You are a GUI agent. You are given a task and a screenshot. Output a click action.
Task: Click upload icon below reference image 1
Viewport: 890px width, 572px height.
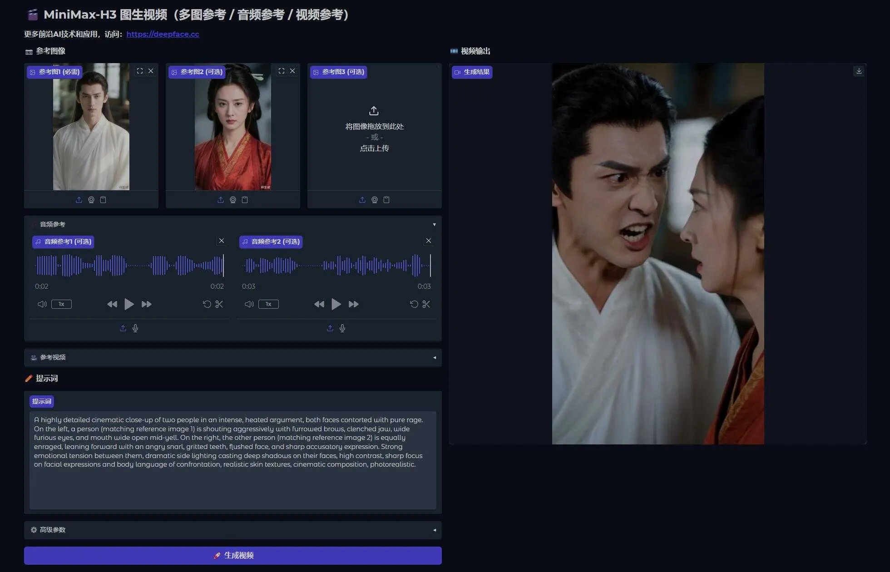pyautogui.click(x=79, y=200)
